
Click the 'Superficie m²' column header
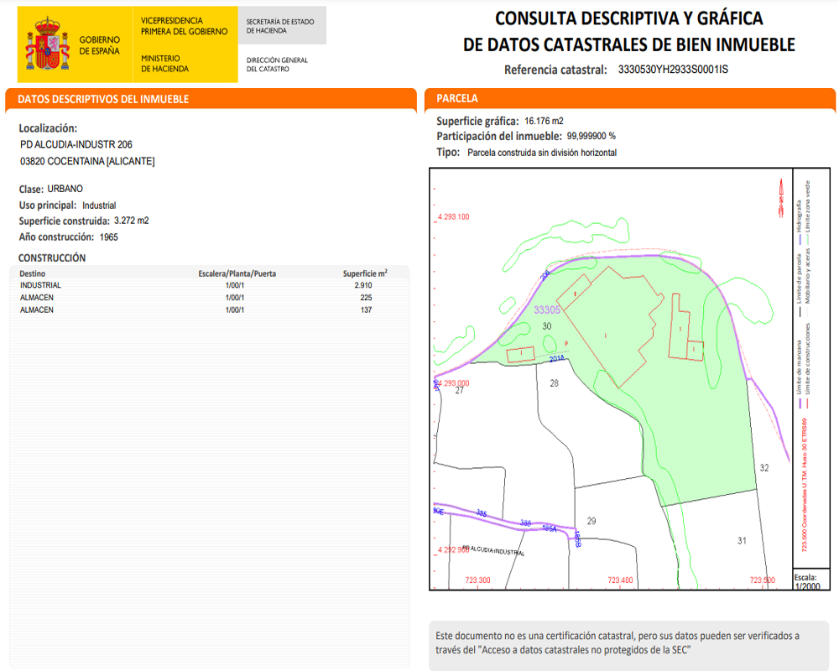364,273
